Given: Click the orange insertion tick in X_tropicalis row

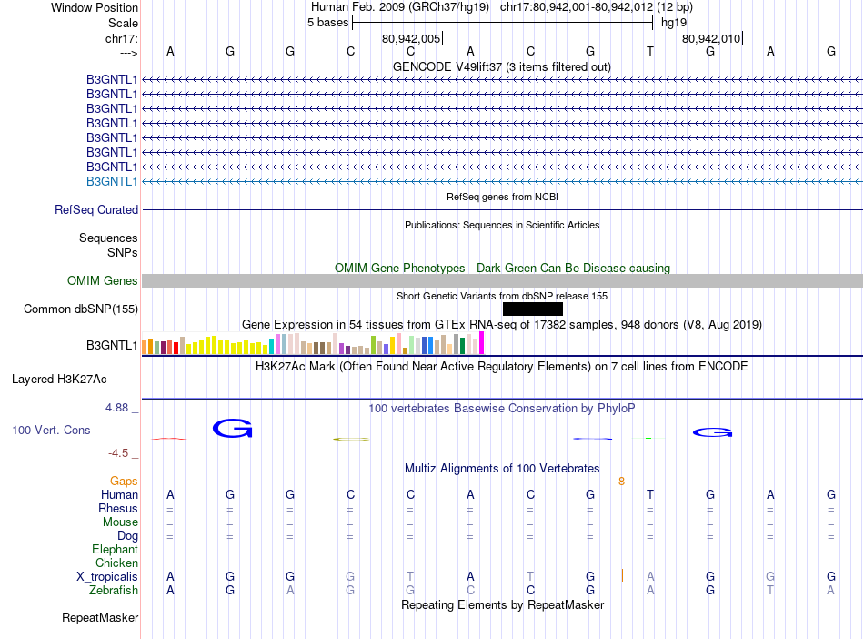Looking at the screenshot, I should [x=622, y=575].
